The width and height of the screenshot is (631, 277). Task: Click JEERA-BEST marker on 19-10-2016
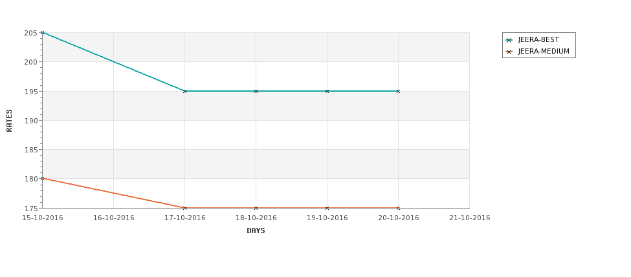[x=327, y=91]
